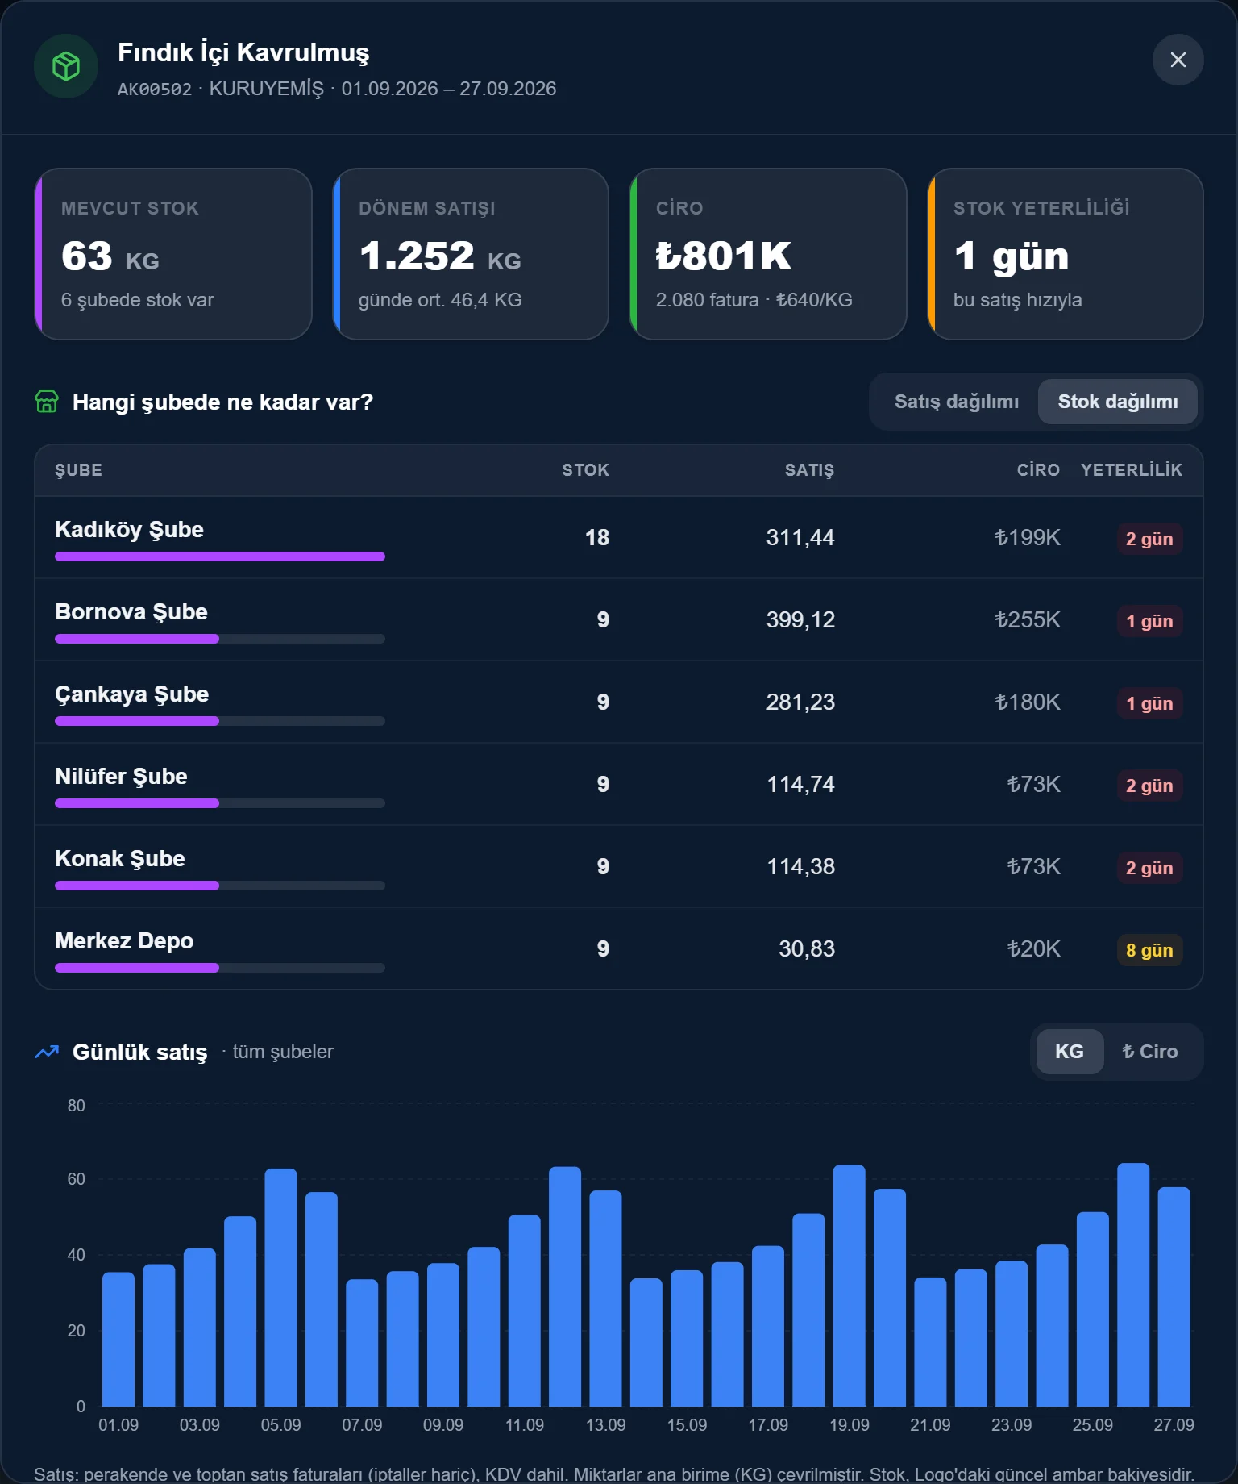Click Bornova Şube's '1 gün' sufficiency badge
This screenshot has height=1484, width=1238.
tap(1149, 621)
